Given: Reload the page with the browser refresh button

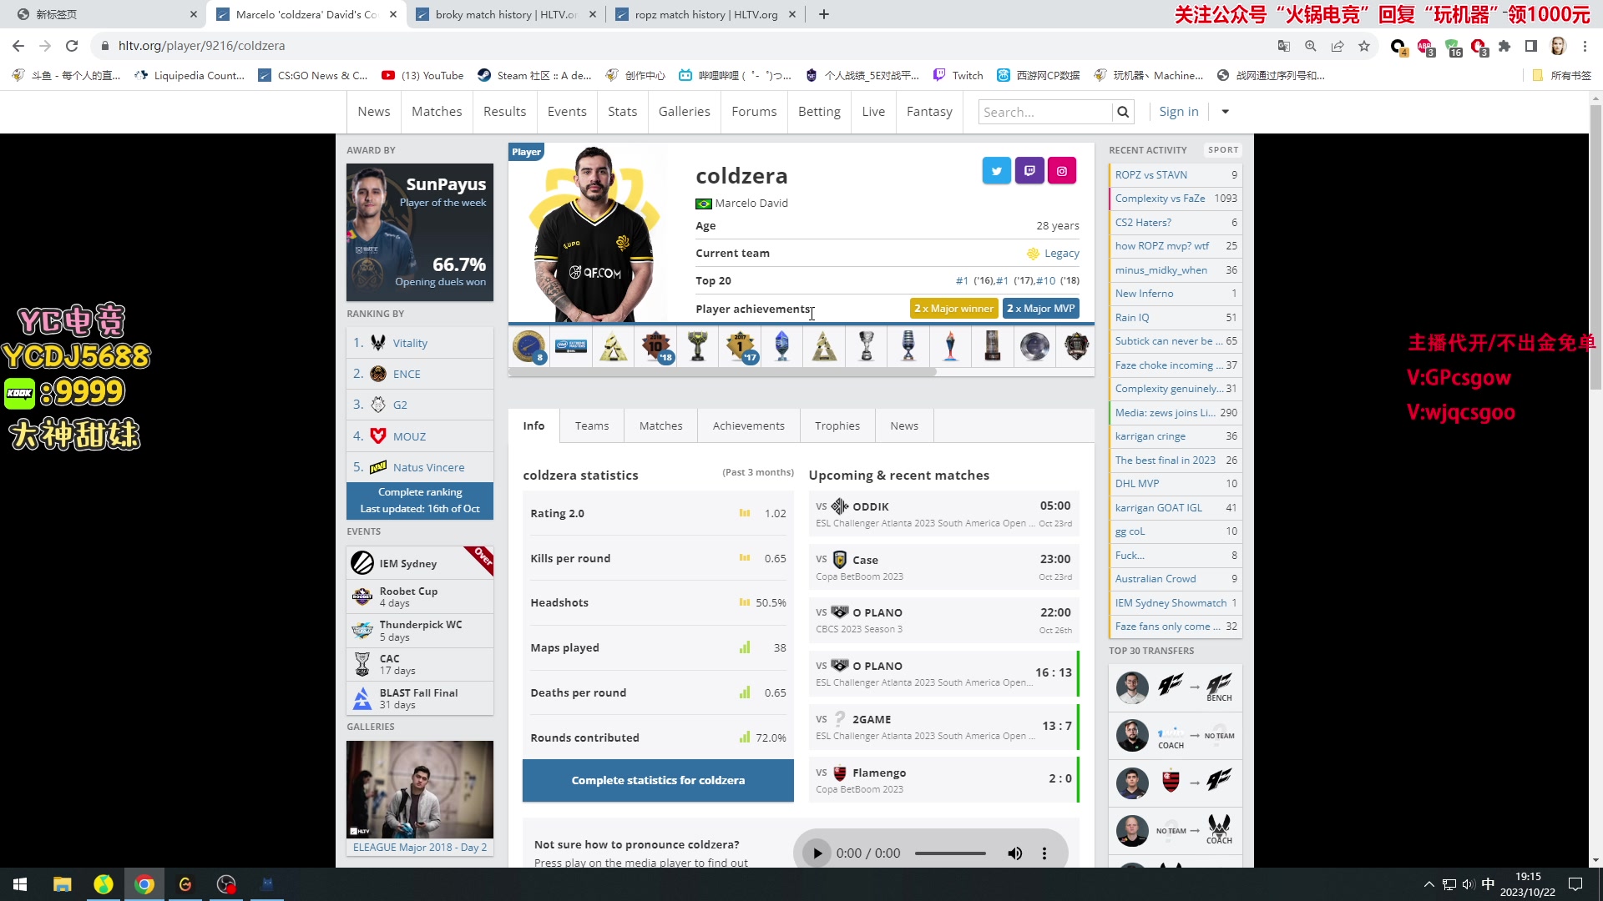Looking at the screenshot, I should click(72, 46).
